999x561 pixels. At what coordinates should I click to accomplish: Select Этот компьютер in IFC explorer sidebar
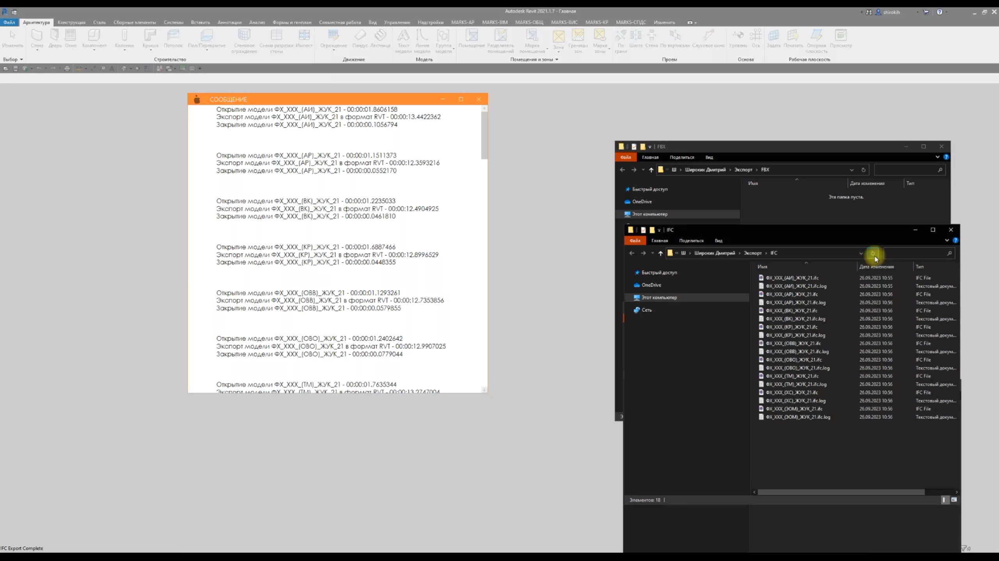659,297
